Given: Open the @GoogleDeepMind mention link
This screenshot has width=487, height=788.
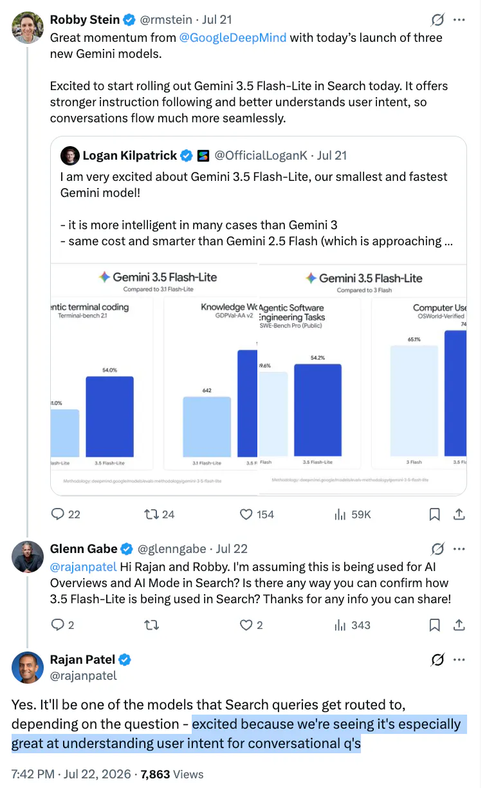Looking at the screenshot, I should point(233,37).
